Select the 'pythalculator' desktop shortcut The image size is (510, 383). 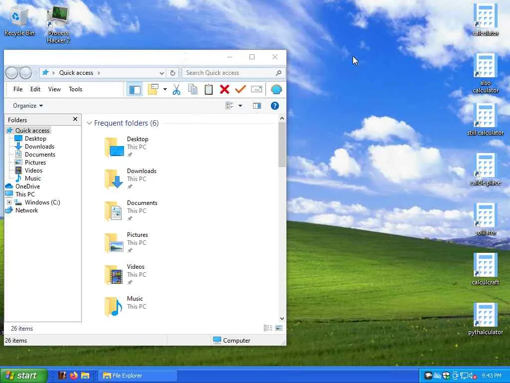click(485, 319)
